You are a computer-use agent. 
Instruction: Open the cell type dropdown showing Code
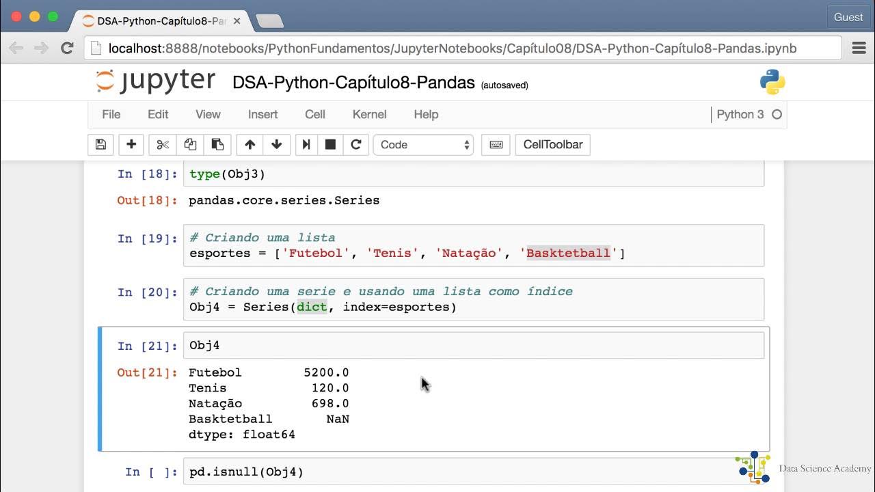424,145
